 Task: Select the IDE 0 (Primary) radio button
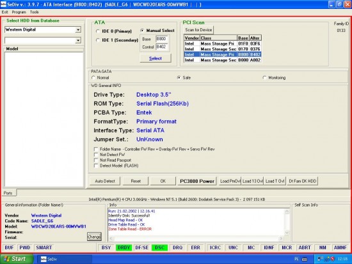point(98,31)
